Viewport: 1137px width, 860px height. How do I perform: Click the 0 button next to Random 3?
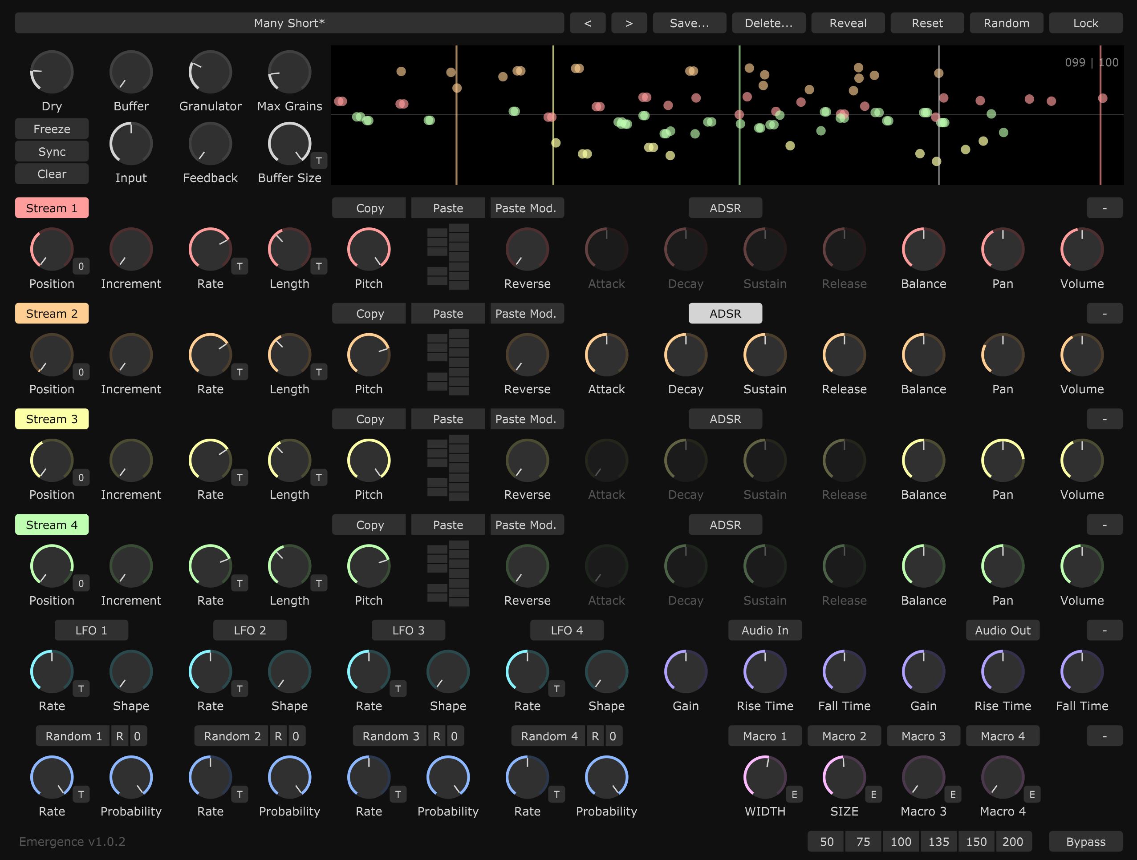pyautogui.click(x=454, y=736)
